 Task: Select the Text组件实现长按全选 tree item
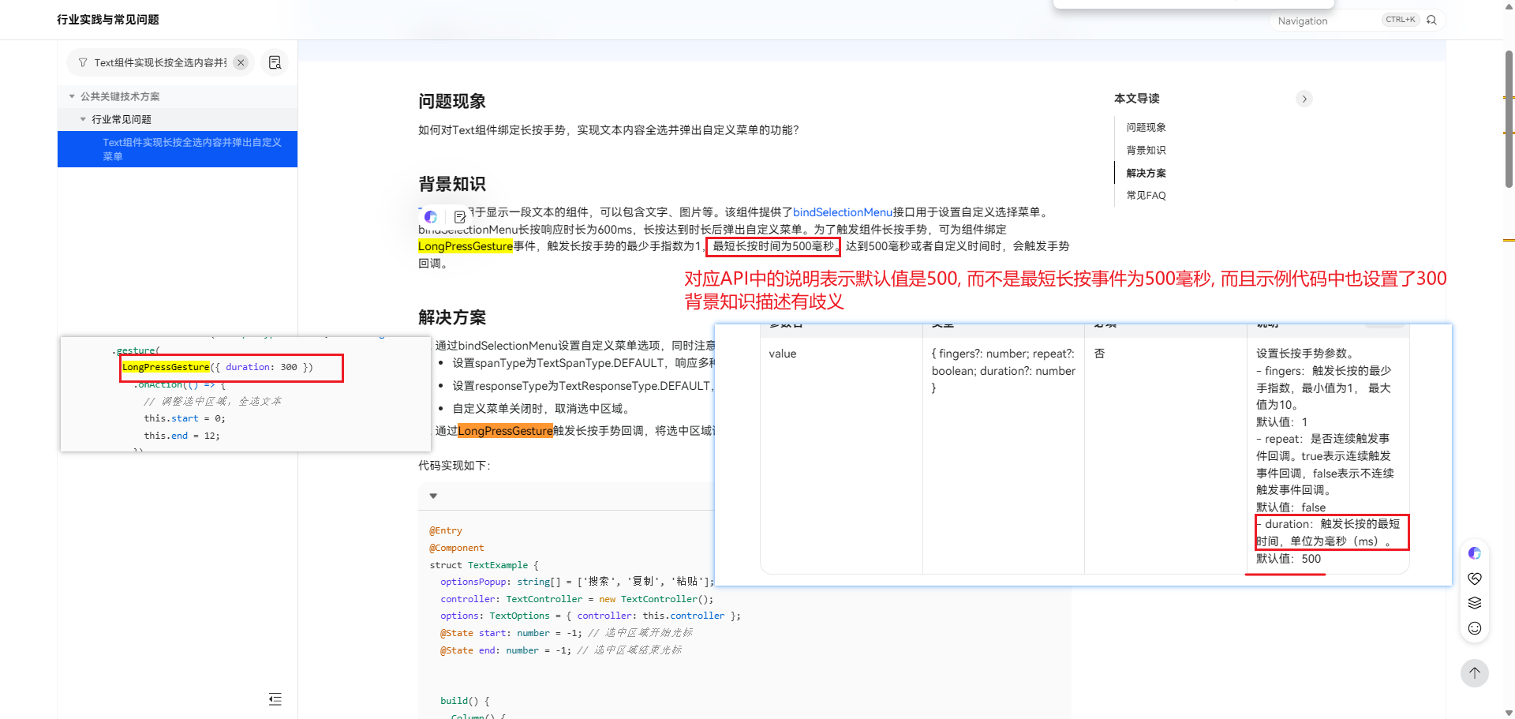coord(178,149)
